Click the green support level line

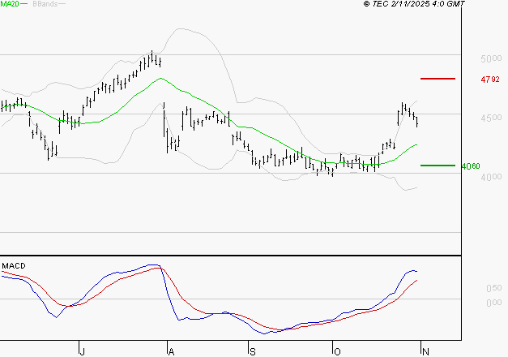pos(438,166)
